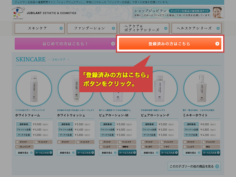Image resolution: width=236 pixels, height=177 pixels.
Task: View details for ピュアローション-F
Action: 150,153
